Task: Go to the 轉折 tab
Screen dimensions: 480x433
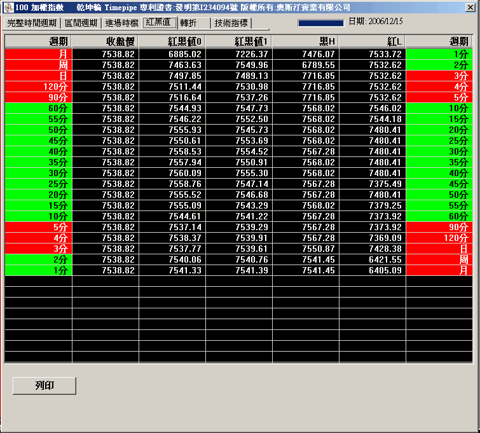Action: coord(189,23)
